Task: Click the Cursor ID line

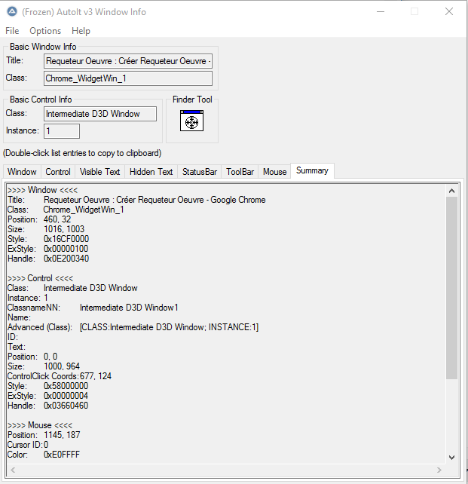Action: [x=28, y=445]
